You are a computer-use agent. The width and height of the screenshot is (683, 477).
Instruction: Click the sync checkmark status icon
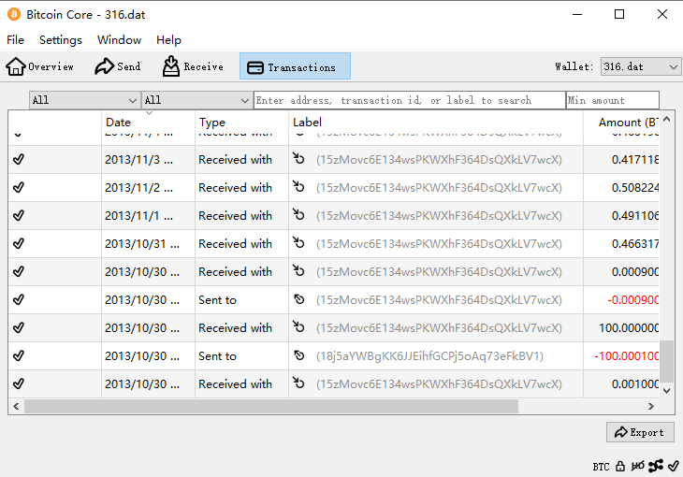673,466
